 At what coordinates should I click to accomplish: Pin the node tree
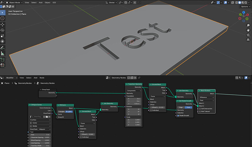pos(139,78)
